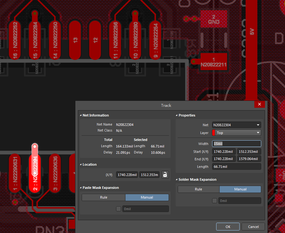The image size is (285, 233).
Task: Click the Width field showing 15mil
Action: click(237, 144)
